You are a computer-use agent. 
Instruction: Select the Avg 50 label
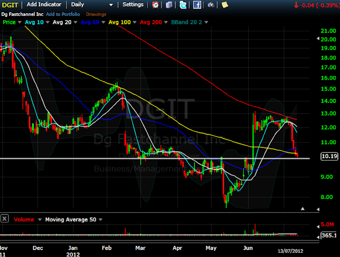90,22
